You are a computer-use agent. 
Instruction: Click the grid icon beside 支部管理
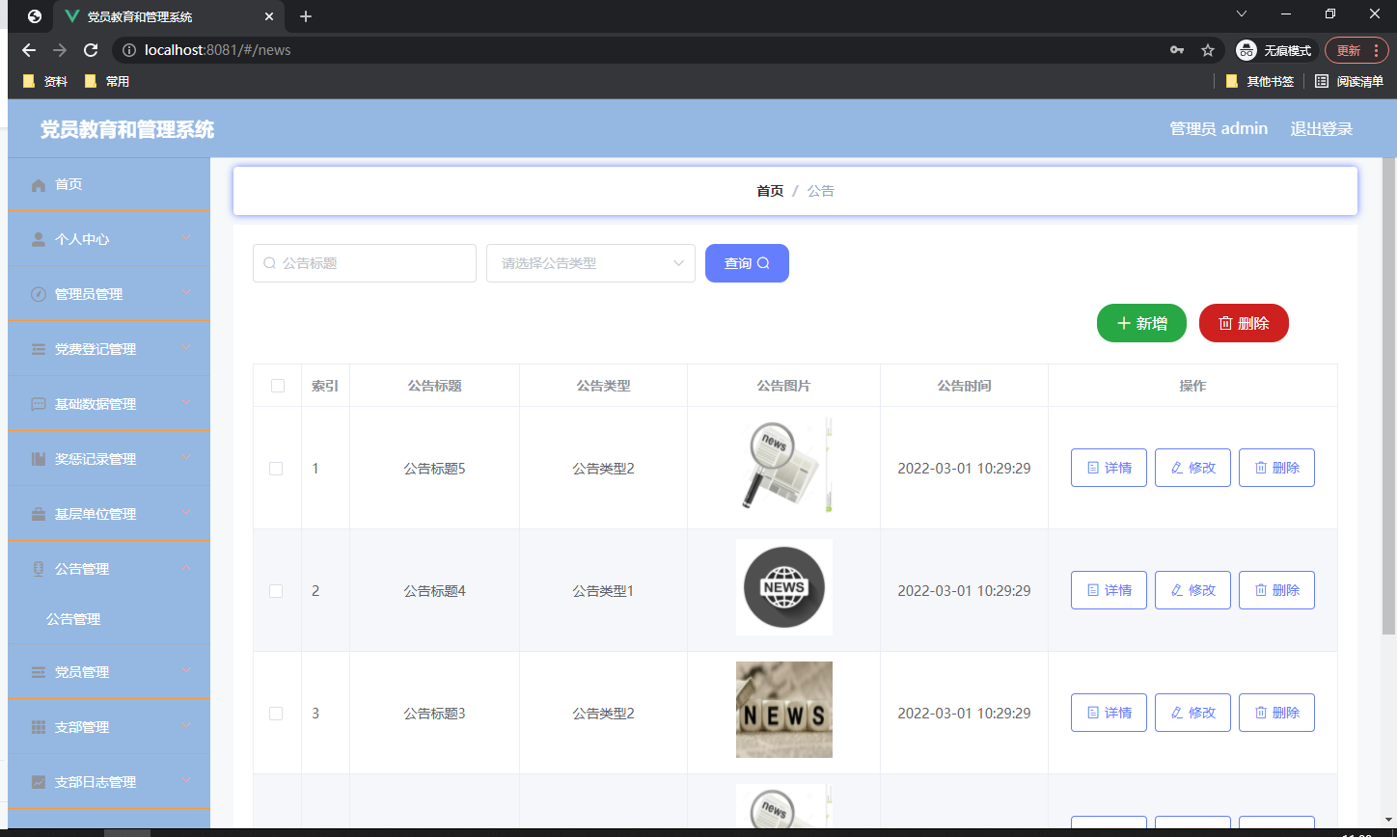(39, 727)
